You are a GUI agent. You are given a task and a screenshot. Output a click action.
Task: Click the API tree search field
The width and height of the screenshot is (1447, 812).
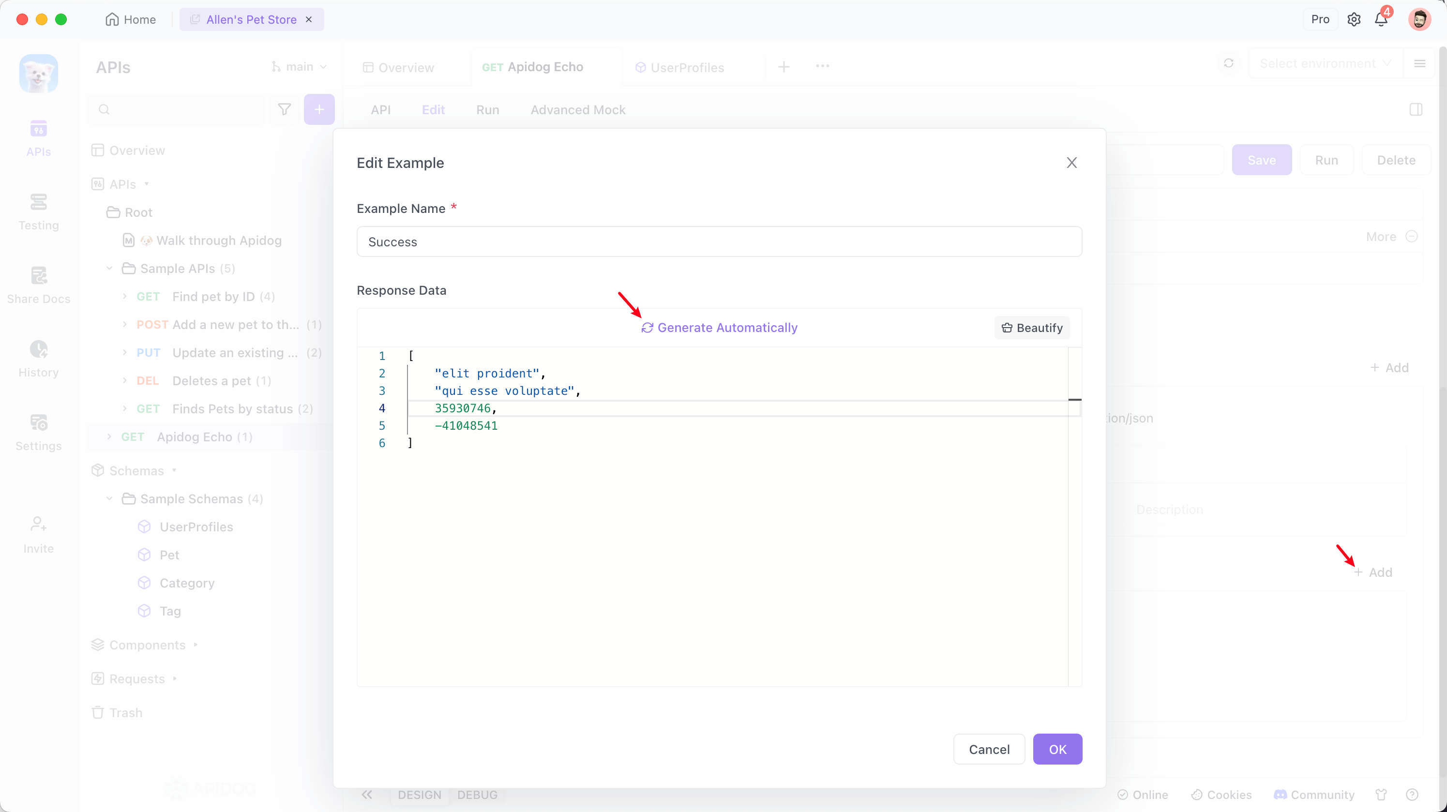pyautogui.click(x=176, y=109)
